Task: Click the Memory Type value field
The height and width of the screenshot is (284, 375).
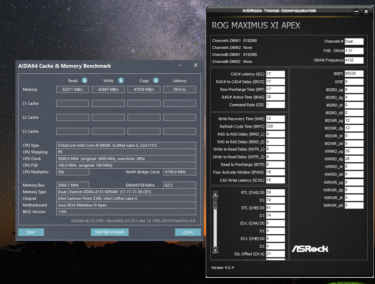Action: [x=126, y=192]
